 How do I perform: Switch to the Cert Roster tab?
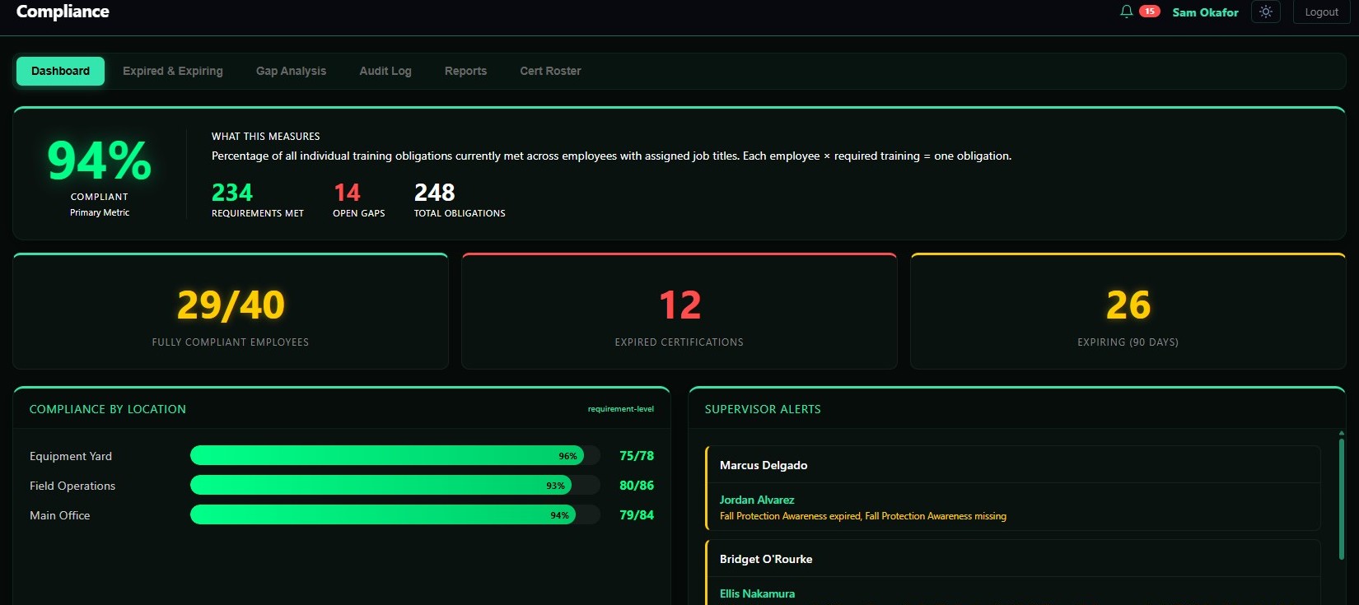[x=550, y=71]
